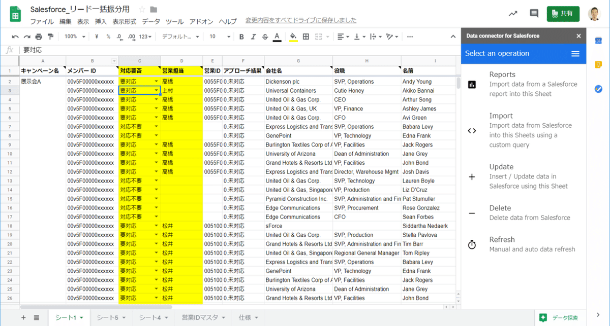This screenshot has width=610, height=326.
Task: Open more toolbar options (three dots)
Action: [410, 37]
